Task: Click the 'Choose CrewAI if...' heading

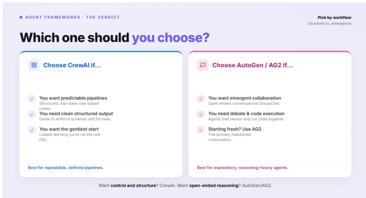Action: (x=72, y=65)
